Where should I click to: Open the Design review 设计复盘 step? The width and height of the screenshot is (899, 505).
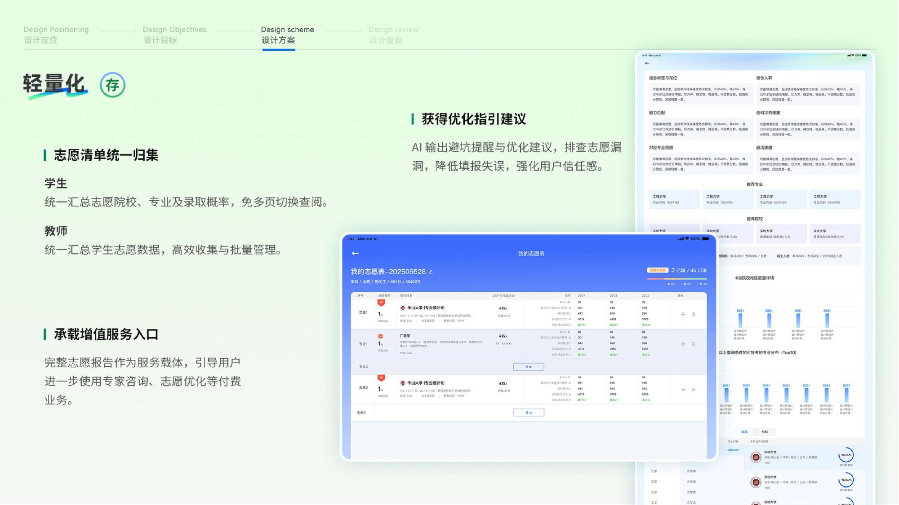pyautogui.click(x=393, y=35)
